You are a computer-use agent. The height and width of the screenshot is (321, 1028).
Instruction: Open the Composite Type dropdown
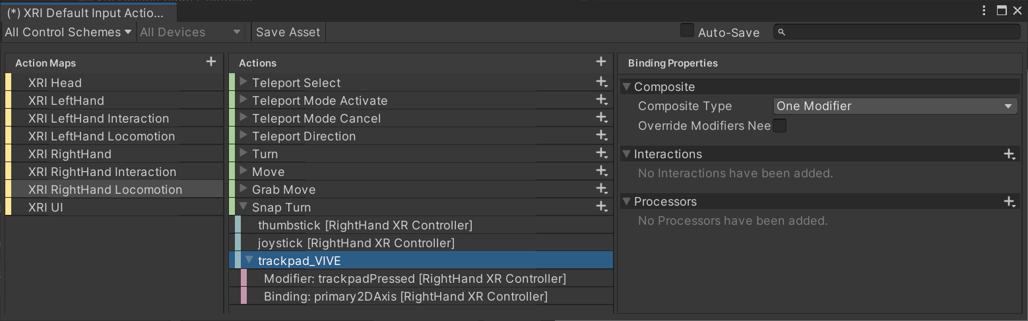(895, 106)
